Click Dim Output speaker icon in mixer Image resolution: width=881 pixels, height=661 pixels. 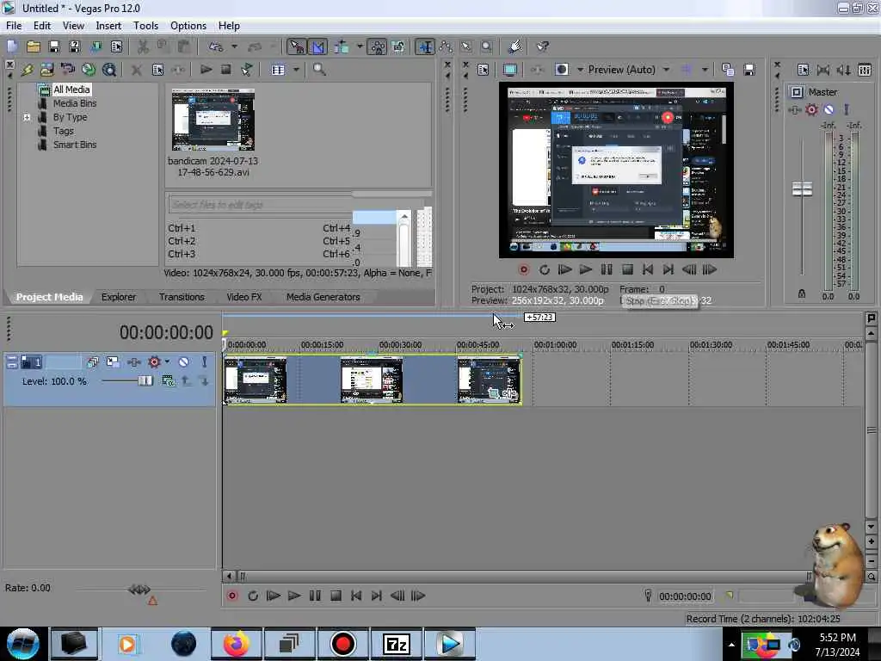pyautogui.click(x=843, y=70)
